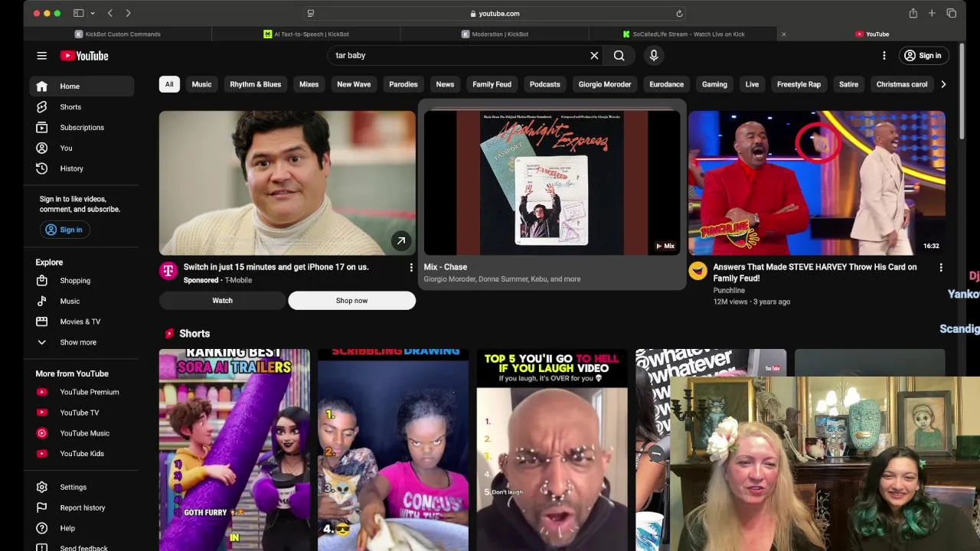Go back in Safari
This screenshot has height=551, width=980.
pos(110,13)
